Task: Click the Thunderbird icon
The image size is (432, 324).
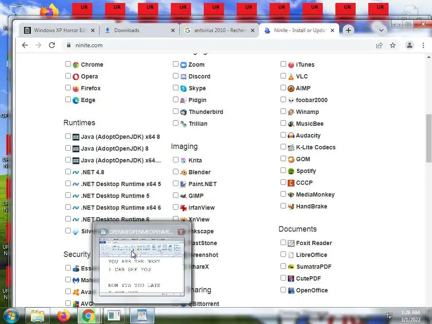Action: click(184, 112)
